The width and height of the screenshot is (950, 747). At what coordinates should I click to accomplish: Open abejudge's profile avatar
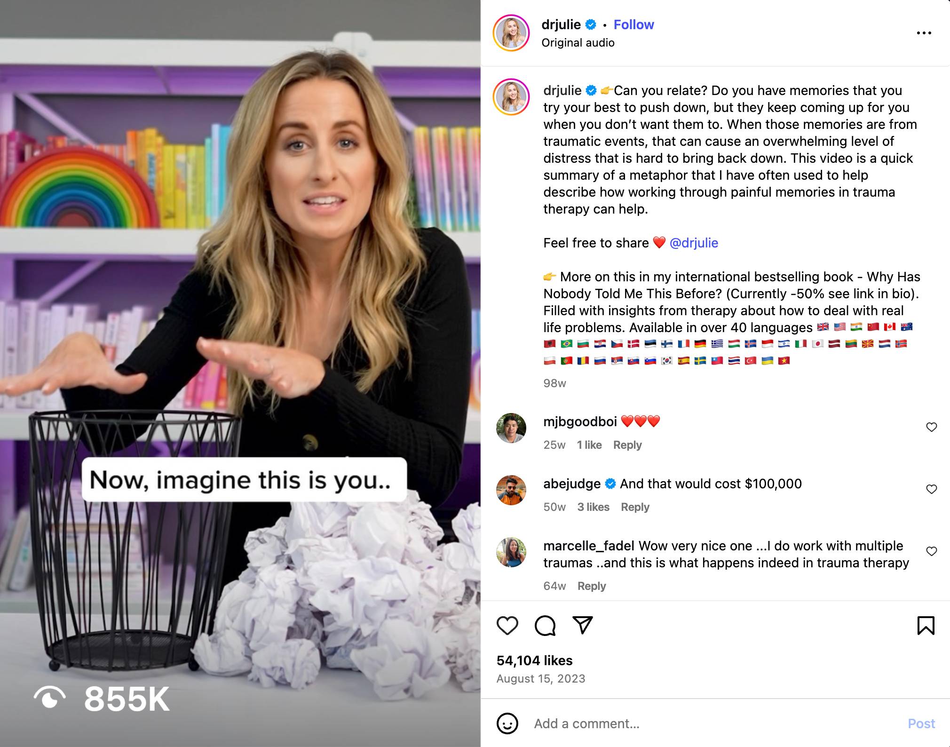pos(511,490)
